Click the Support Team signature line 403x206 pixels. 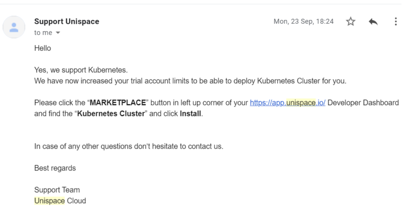57,190
